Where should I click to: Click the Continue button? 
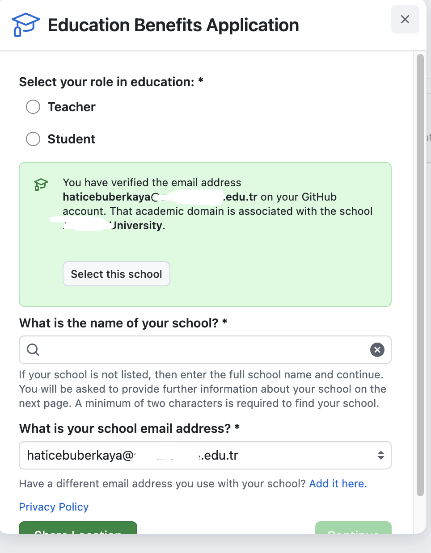tap(353, 532)
